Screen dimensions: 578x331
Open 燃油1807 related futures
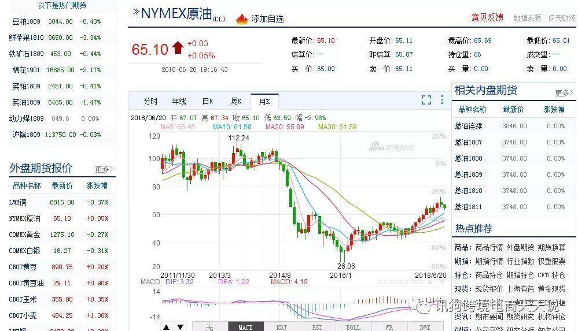tap(468, 143)
